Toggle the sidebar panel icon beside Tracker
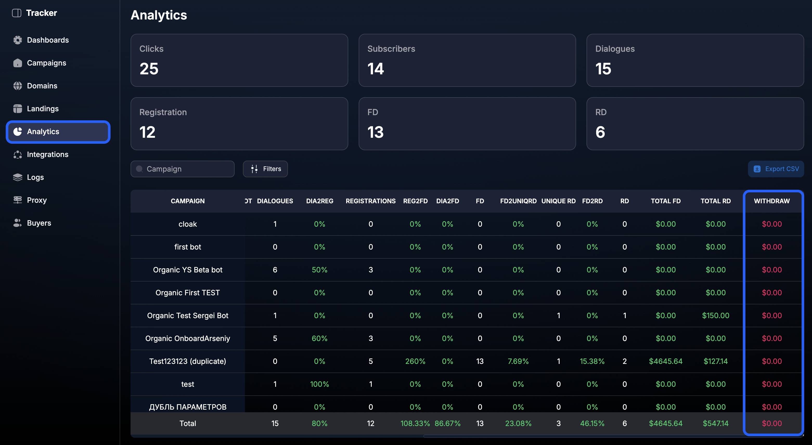 pyautogui.click(x=17, y=13)
